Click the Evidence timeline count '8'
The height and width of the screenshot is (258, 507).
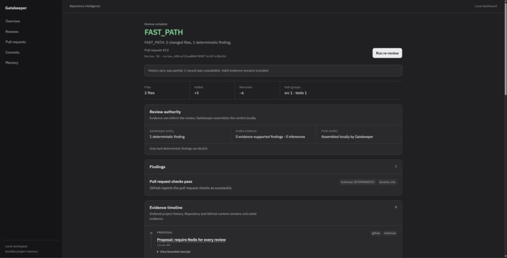[396, 207]
